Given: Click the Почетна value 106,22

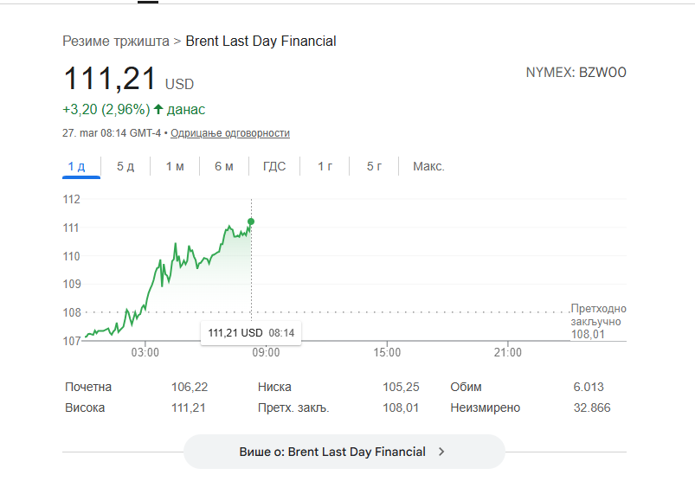Looking at the screenshot, I should tap(190, 388).
